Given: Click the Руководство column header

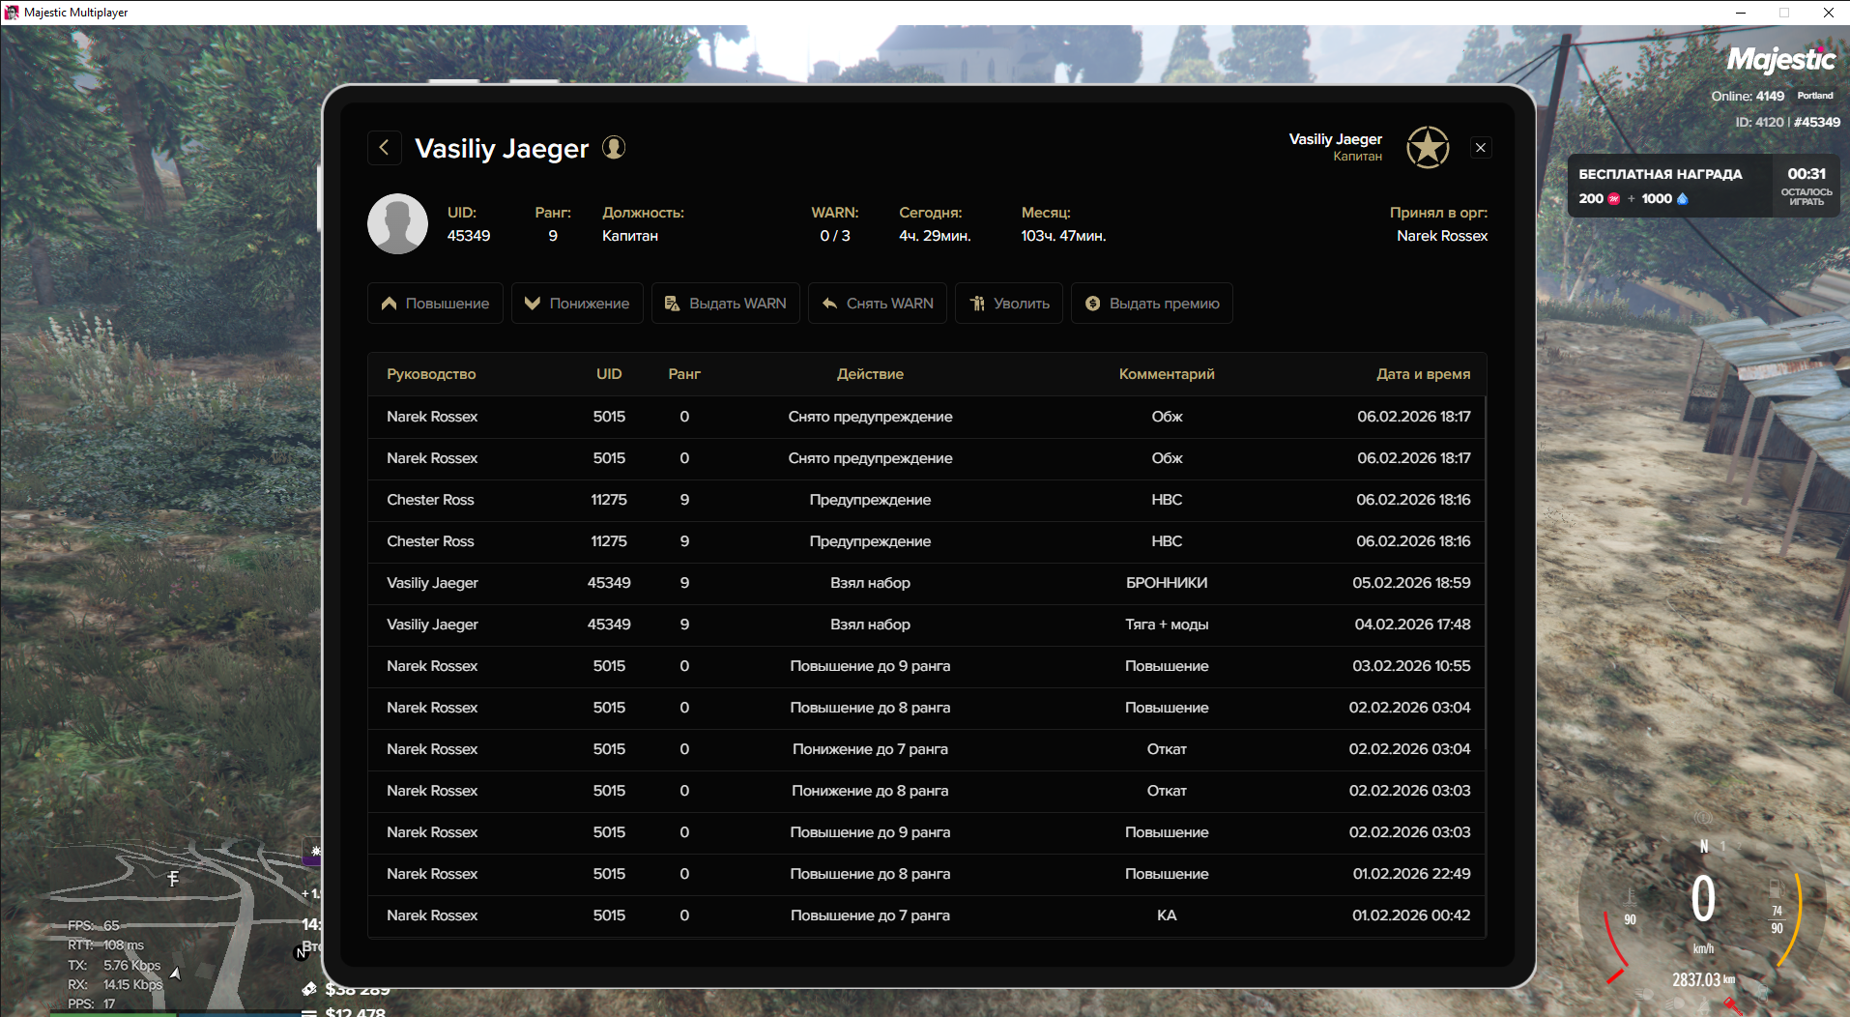Looking at the screenshot, I should point(431,374).
